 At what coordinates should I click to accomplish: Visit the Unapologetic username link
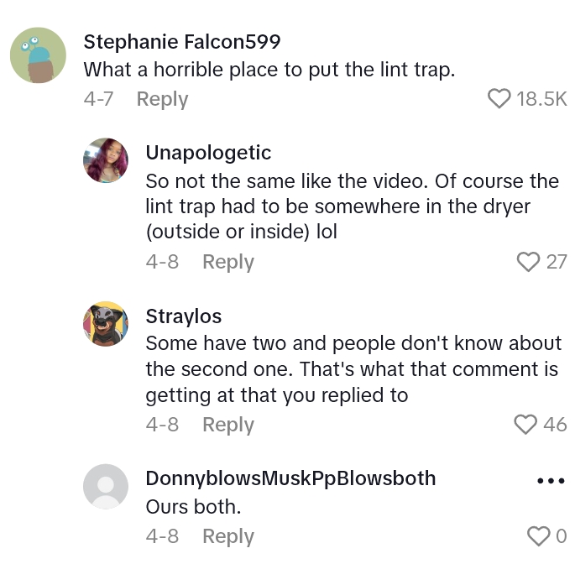click(208, 152)
